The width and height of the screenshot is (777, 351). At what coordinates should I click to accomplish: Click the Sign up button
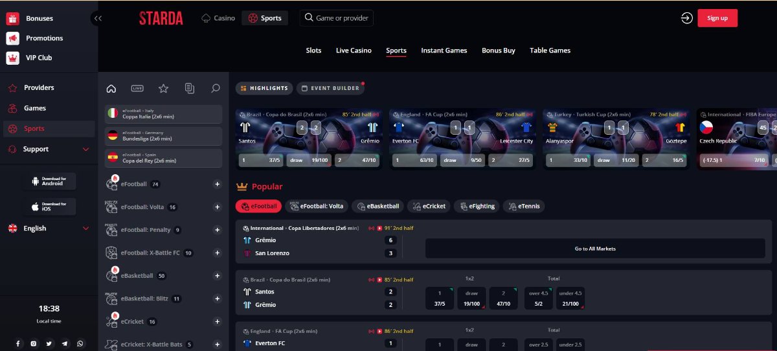tap(717, 18)
